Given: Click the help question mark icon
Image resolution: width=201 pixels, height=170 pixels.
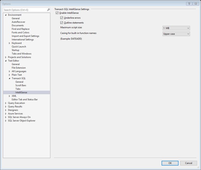Looking at the screenshot, I should pyautogui.click(x=190, y=3).
